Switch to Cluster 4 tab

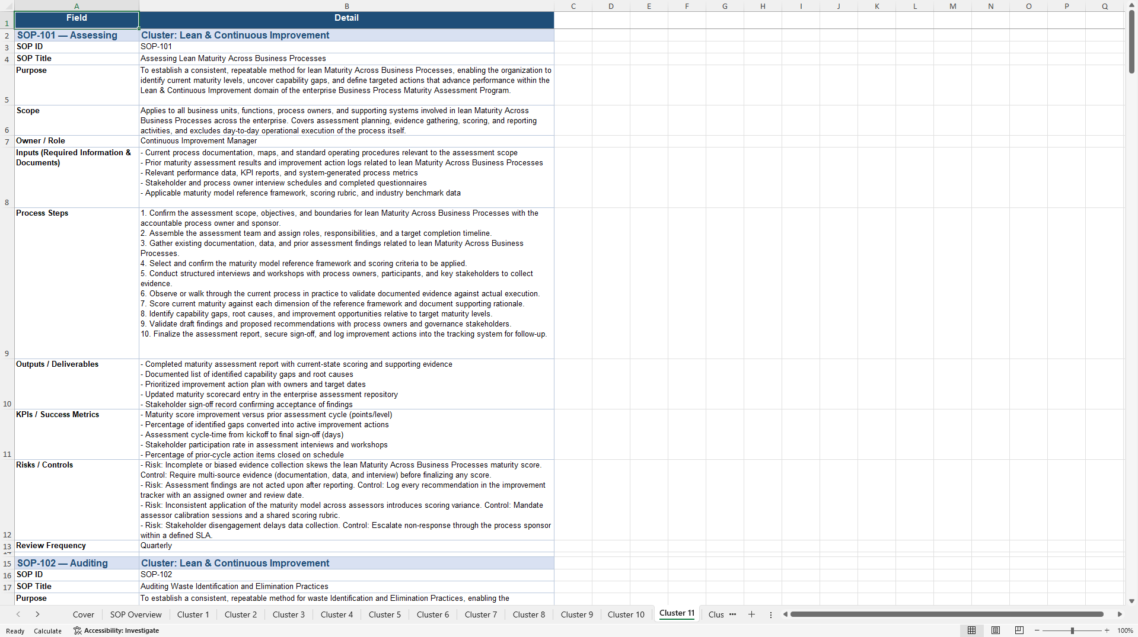[337, 614]
